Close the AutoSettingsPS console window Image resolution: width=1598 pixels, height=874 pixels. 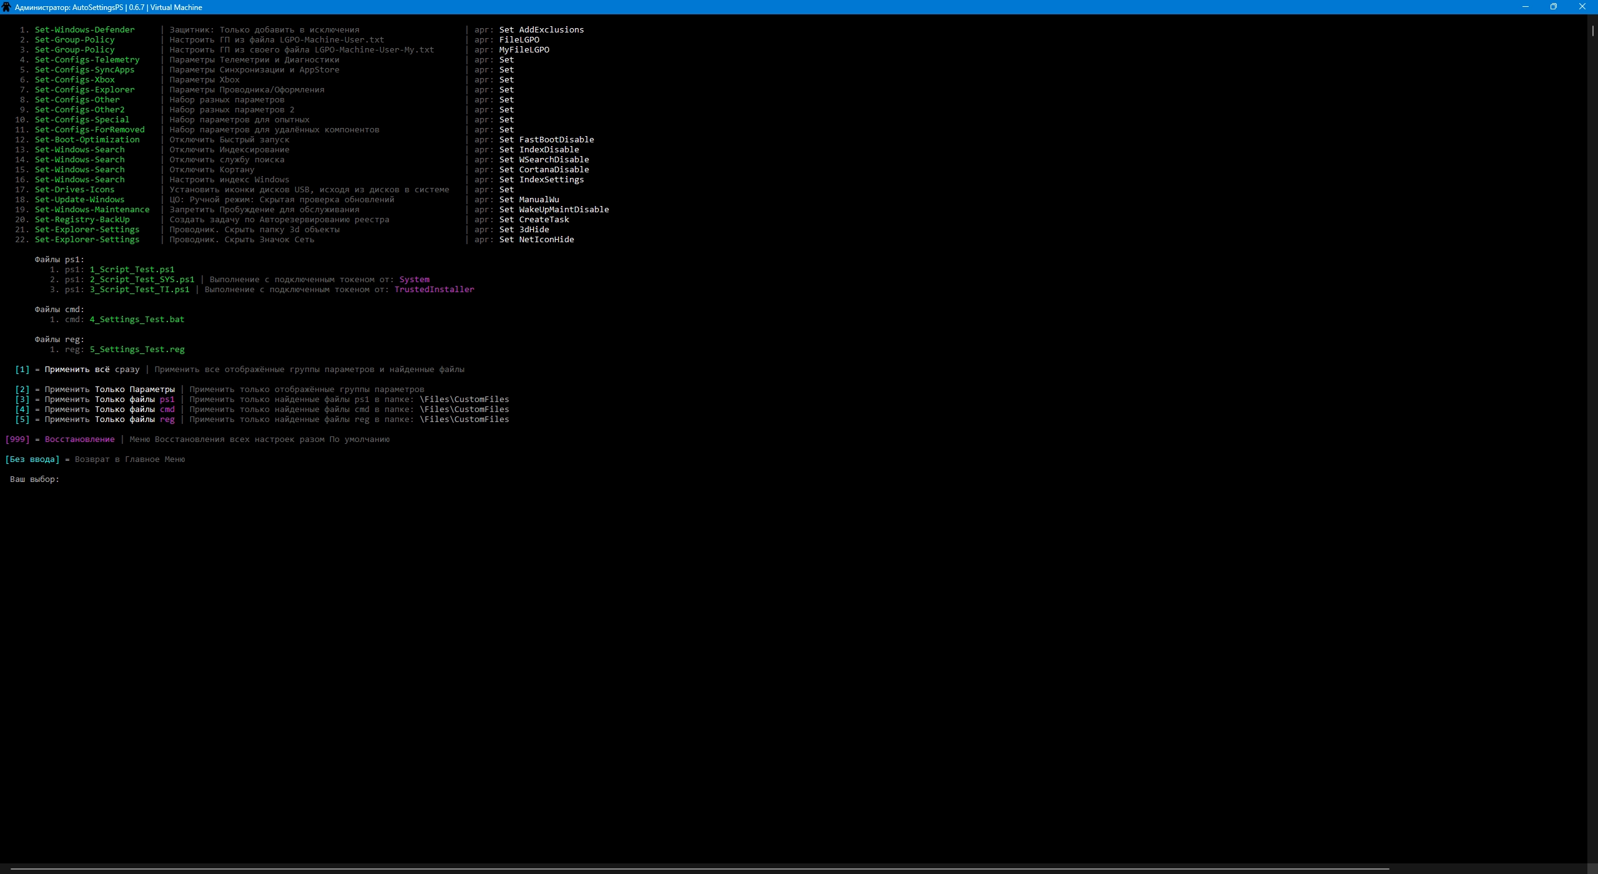coord(1582,7)
